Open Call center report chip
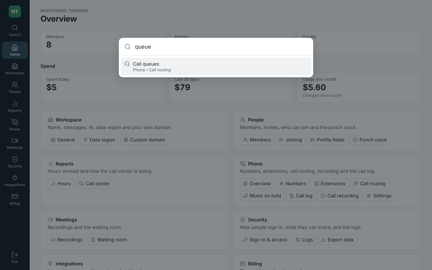 point(94,184)
